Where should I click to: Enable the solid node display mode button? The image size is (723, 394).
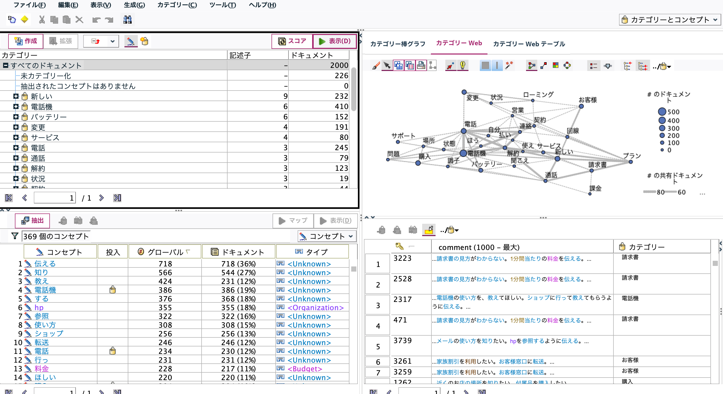tap(485, 65)
